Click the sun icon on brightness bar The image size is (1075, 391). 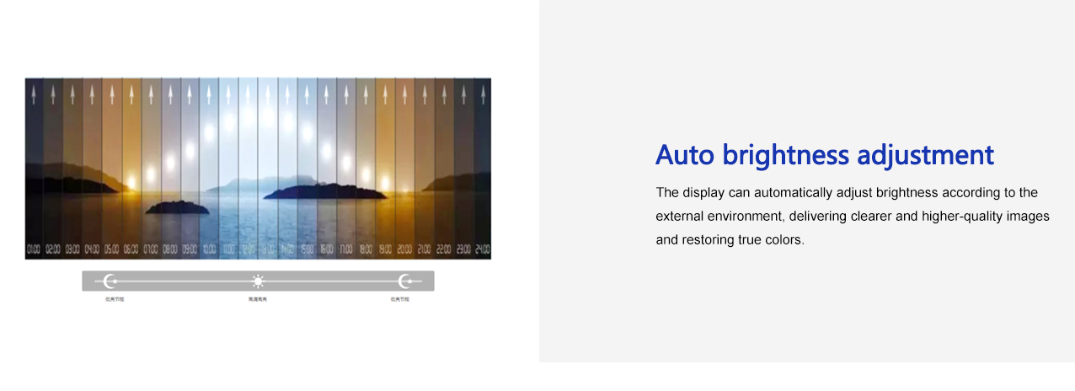(258, 281)
